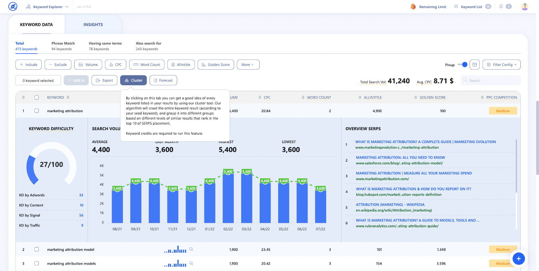Open the Wikipedia Attribution (Marketing) SERP link
The width and height of the screenshot is (539, 271).
pyautogui.click(x=390, y=205)
